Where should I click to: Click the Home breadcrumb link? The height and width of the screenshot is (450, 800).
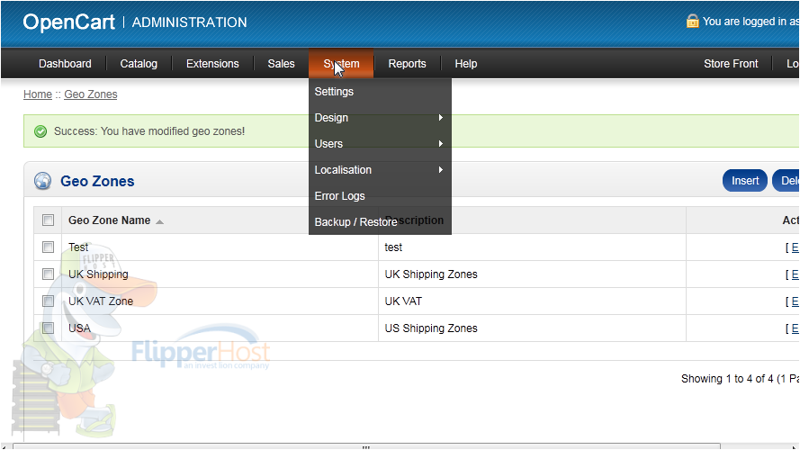[38, 94]
